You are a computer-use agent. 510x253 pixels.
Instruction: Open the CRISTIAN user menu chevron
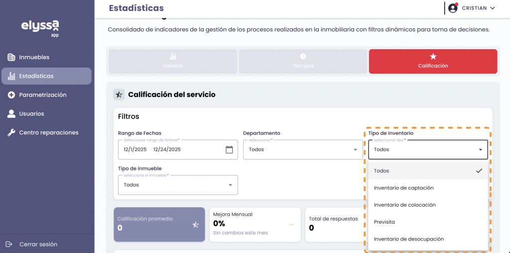493,8
